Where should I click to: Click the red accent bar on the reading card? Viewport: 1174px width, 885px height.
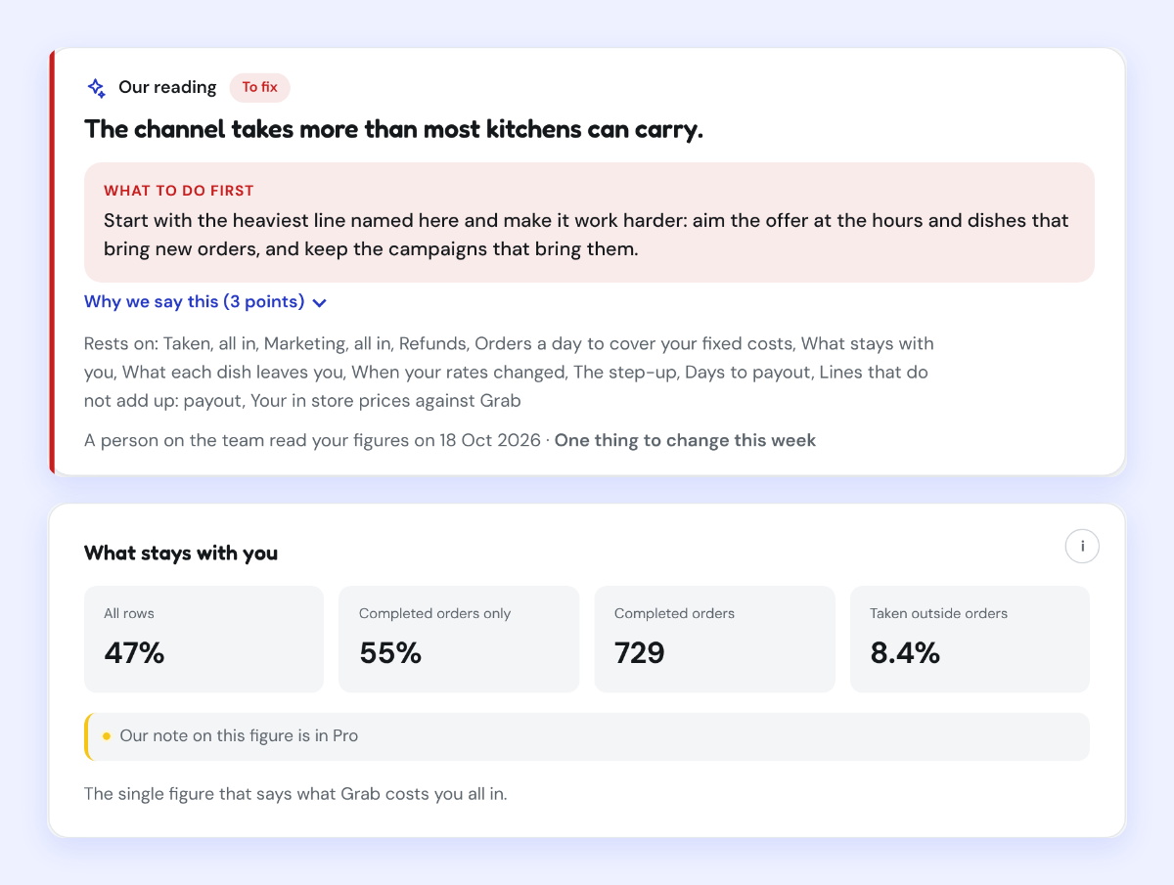pyautogui.click(x=52, y=261)
